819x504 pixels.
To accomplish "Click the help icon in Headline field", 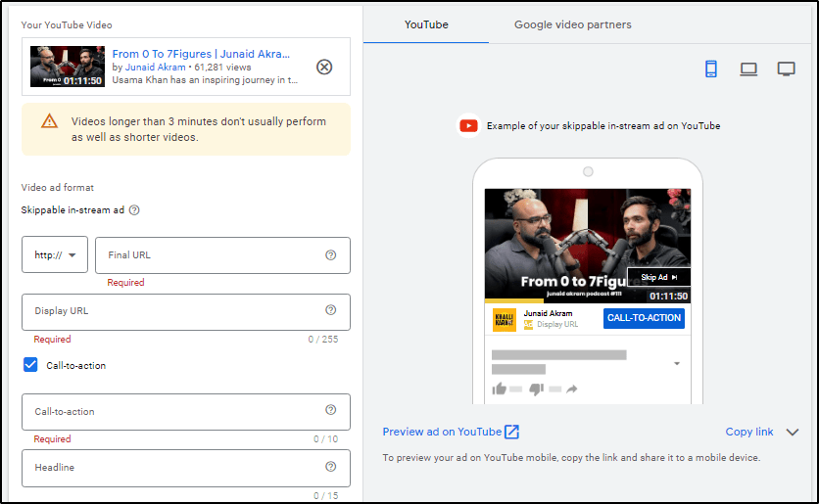I will [330, 467].
